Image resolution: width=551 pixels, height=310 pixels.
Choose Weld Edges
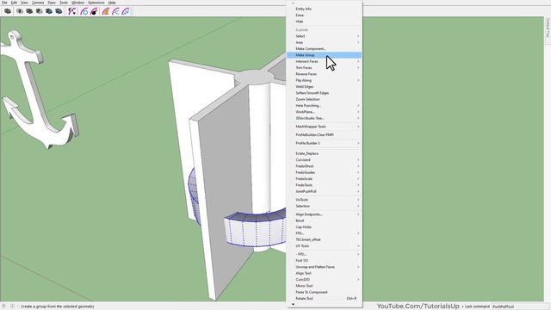tap(324, 87)
